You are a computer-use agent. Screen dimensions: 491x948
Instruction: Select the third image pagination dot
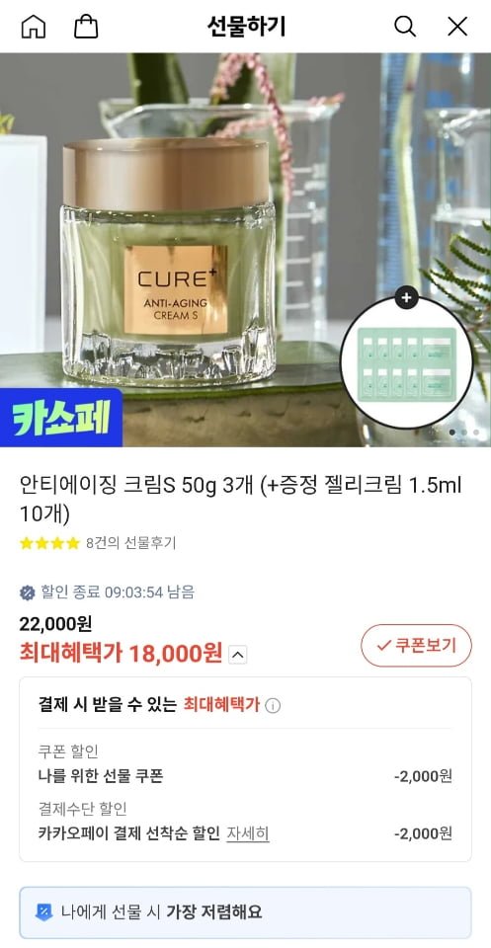point(476,433)
